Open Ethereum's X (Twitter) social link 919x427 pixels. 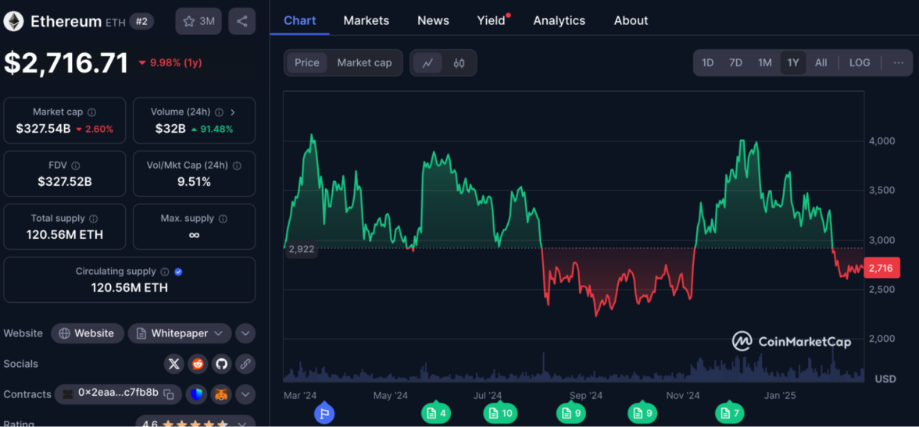[174, 364]
